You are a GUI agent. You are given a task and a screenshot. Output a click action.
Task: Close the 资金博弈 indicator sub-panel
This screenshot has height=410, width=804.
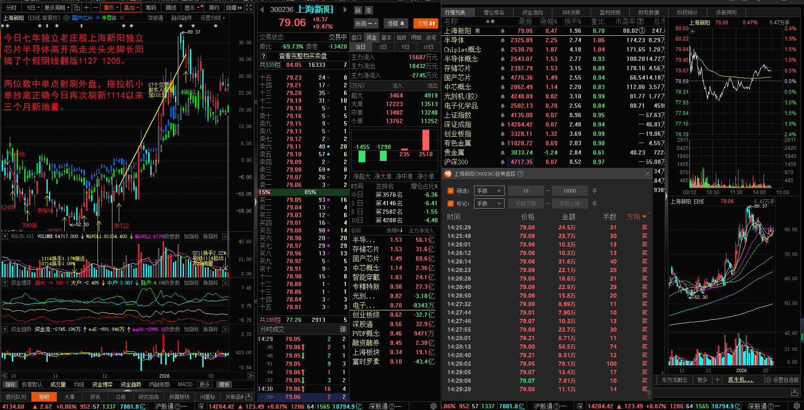[x=225, y=283]
